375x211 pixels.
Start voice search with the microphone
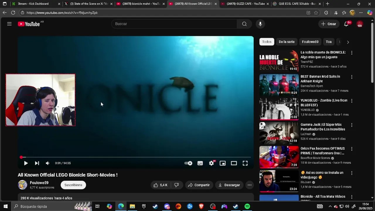260,24
